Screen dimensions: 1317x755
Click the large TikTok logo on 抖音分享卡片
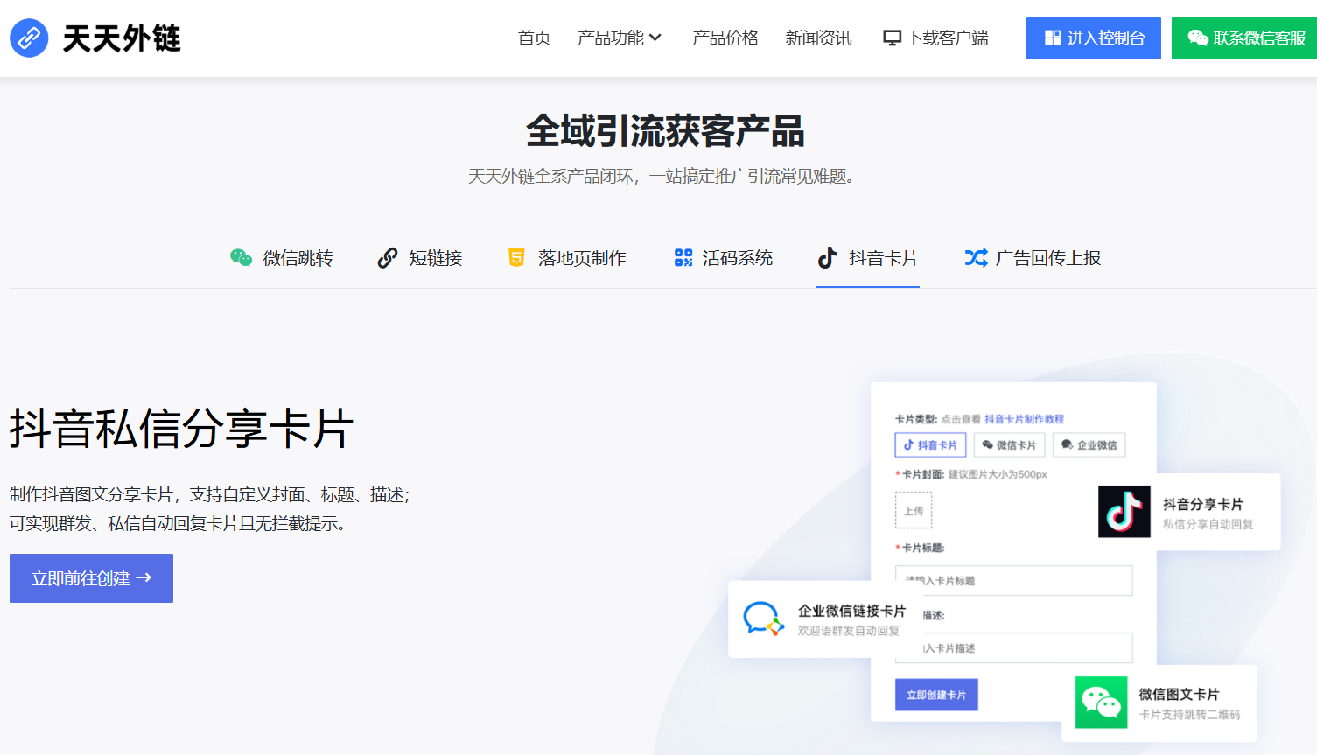(1124, 512)
